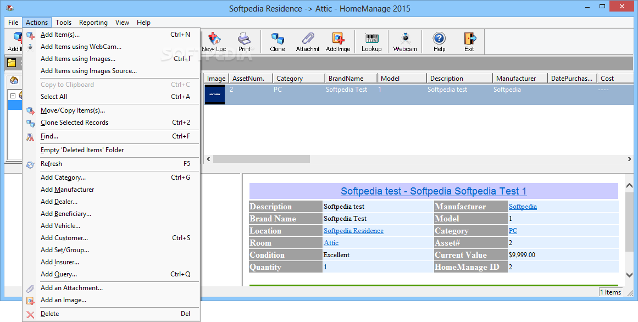Viewport: 638px width, 322px height.
Task: Choose Add Customer... menu entry
Action: point(112,238)
